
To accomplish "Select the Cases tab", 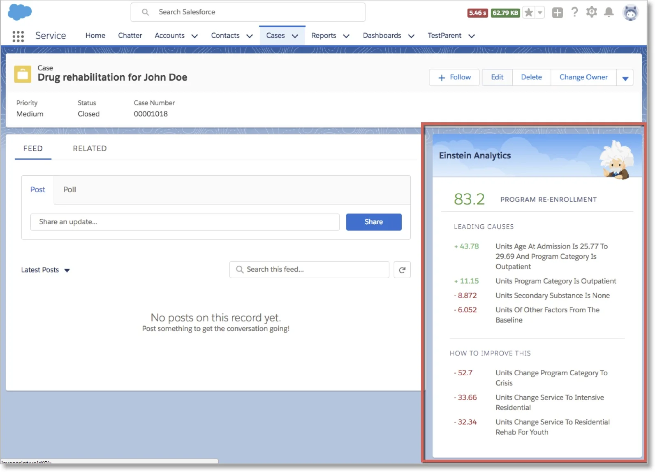I will pyautogui.click(x=275, y=35).
